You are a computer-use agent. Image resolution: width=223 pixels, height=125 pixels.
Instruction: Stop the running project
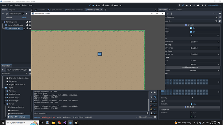tap(191, 5)
